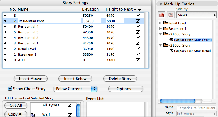This screenshot has width=218, height=117.
Task: Toggle the Show Ghost Story checkbox
Action: 10,89
